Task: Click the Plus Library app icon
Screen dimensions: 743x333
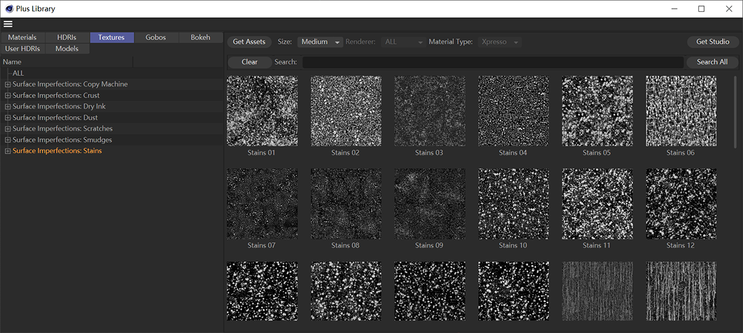Action: (9, 9)
